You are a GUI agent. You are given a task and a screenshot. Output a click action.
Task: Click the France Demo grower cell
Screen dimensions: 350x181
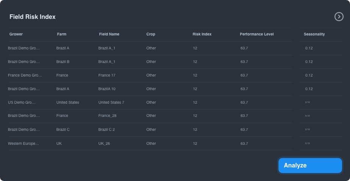tap(25, 75)
